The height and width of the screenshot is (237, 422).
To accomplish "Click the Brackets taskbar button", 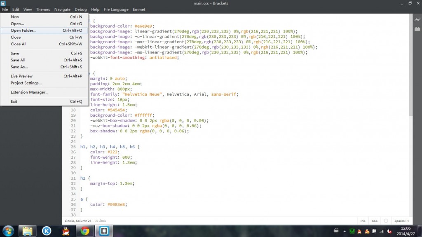I will tap(104, 231).
